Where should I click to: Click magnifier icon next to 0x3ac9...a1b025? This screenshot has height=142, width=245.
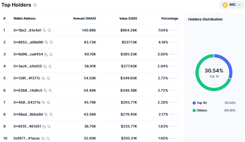(x=50, y=66)
